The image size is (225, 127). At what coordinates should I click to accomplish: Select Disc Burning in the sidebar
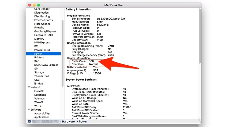pos(42,16)
